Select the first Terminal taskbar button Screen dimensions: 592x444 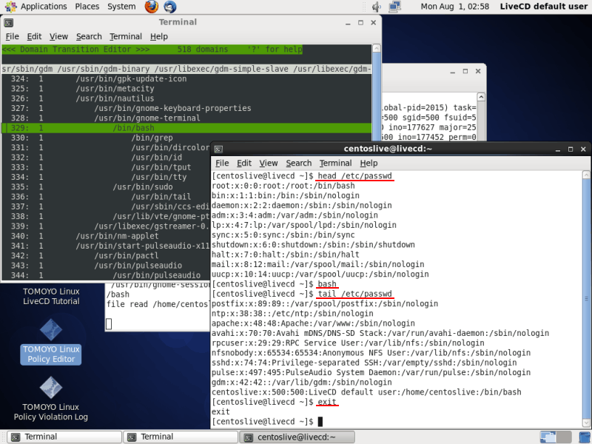coord(64,437)
